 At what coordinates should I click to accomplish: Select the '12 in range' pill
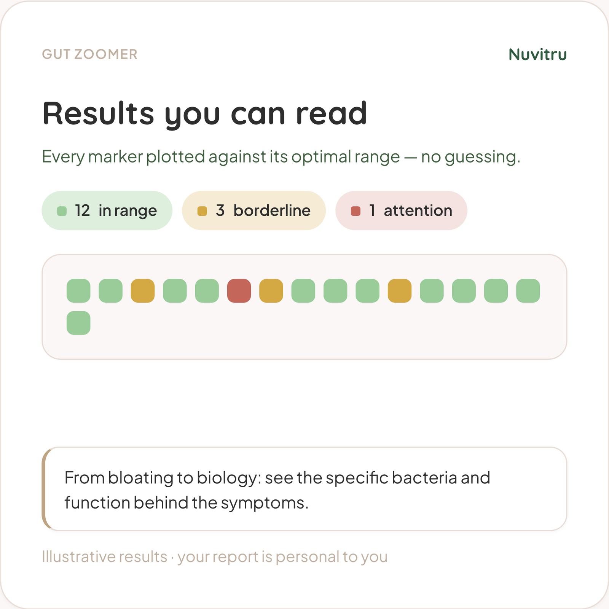click(107, 210)
